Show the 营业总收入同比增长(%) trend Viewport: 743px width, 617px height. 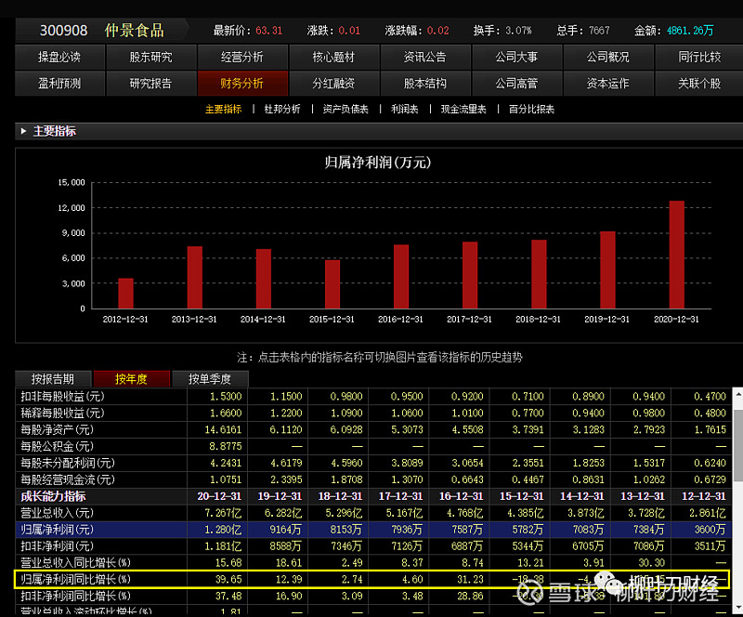[76, 562]
